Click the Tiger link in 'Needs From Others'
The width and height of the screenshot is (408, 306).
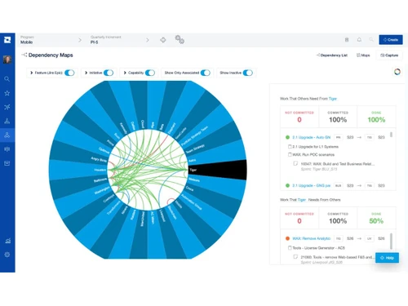coord(302,200)
